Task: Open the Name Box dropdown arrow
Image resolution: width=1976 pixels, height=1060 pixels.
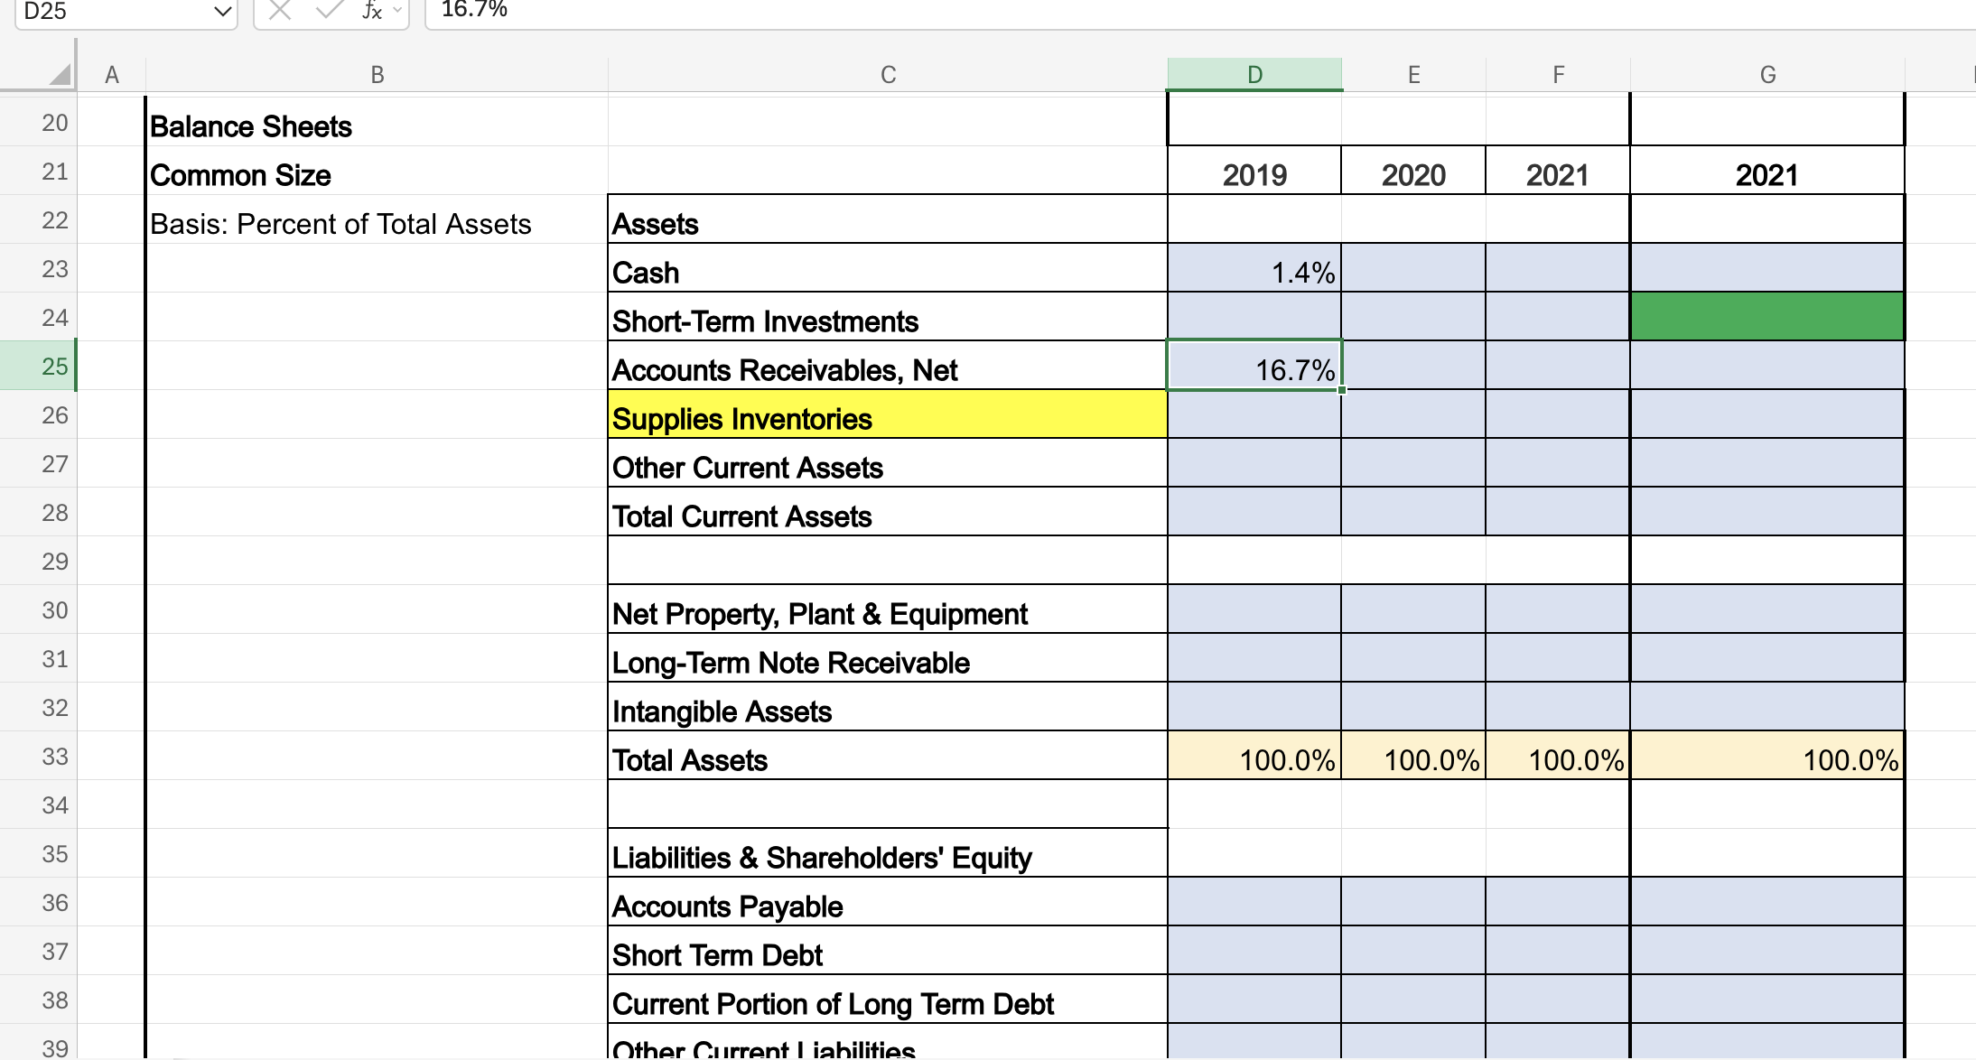Action: pyautogui.click(x=222, y=11)
